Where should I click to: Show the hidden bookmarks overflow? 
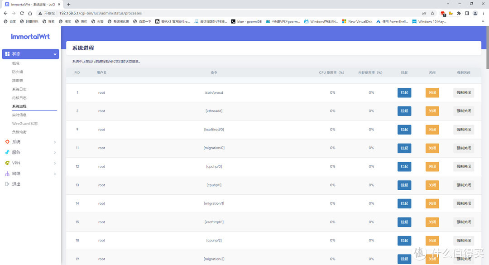(x=483, y=22)
